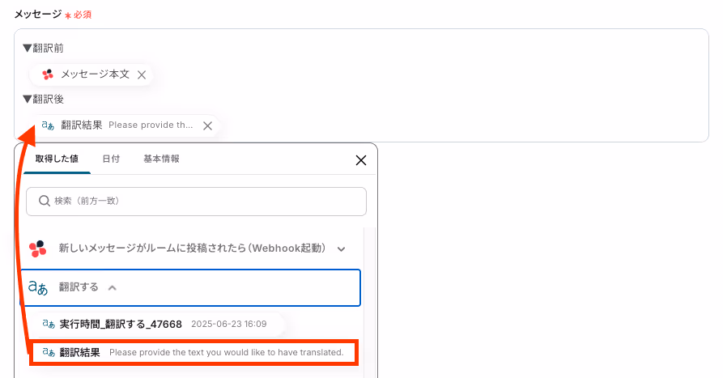The image size is (723, 378).
Task: Remove the メッセージ本文 chip
Action: [x=142, y=74]
